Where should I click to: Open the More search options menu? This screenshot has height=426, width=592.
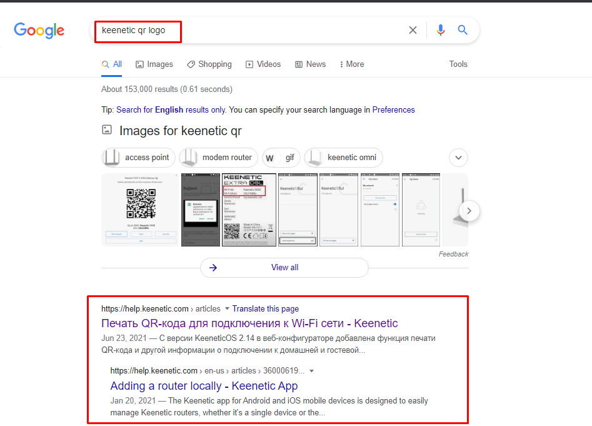click(x=352, y=64)
